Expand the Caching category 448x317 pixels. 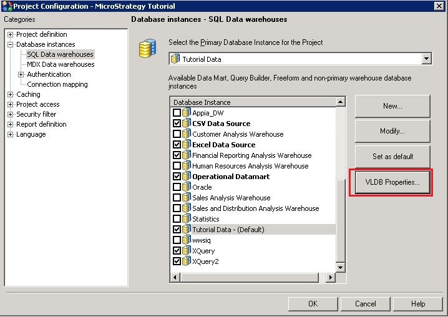click(x=10, y=95)
